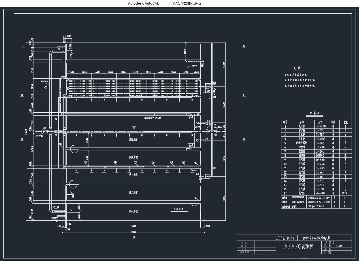Select the 75000 horizontal dimension text
359x261 pixels.
click(x=133, y=226)
